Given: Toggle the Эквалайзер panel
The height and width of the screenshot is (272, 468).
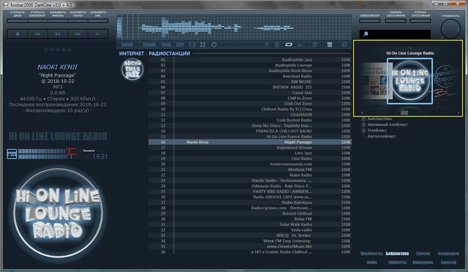Looking at the screenshot, I should [369, 21].
